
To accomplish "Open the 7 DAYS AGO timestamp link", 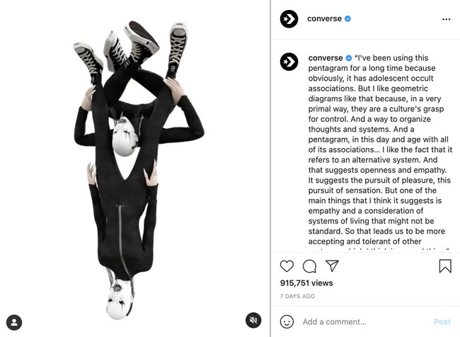I will click(297, 296).
